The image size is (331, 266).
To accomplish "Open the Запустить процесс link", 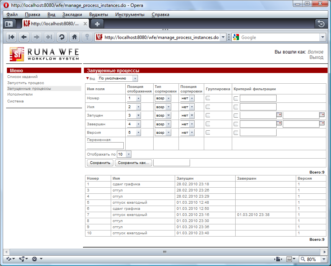I will [x=26, y=83].
